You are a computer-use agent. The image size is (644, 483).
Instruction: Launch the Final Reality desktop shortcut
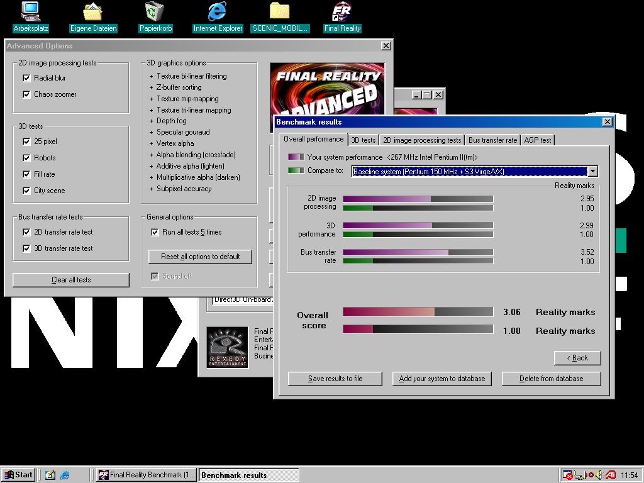[x=342, y=17]
